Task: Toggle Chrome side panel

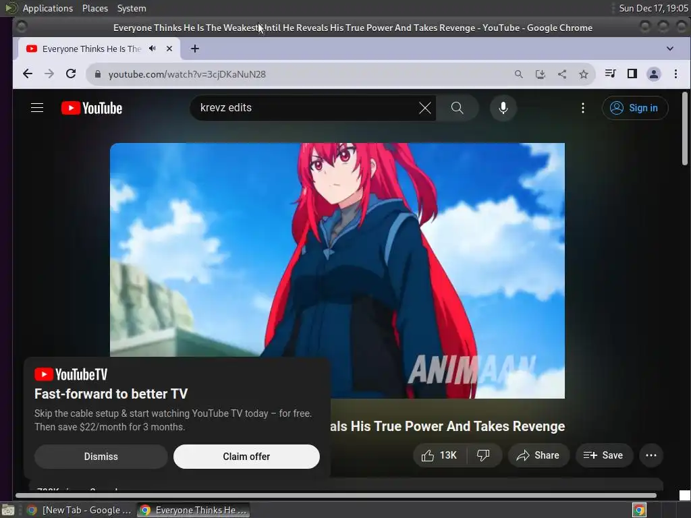Action: (632, 74)
